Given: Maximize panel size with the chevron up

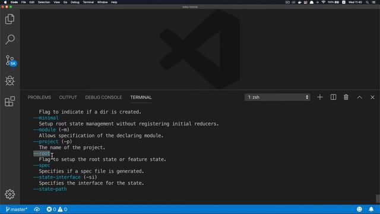Looking at the screenshot, I should coord(359,97).
